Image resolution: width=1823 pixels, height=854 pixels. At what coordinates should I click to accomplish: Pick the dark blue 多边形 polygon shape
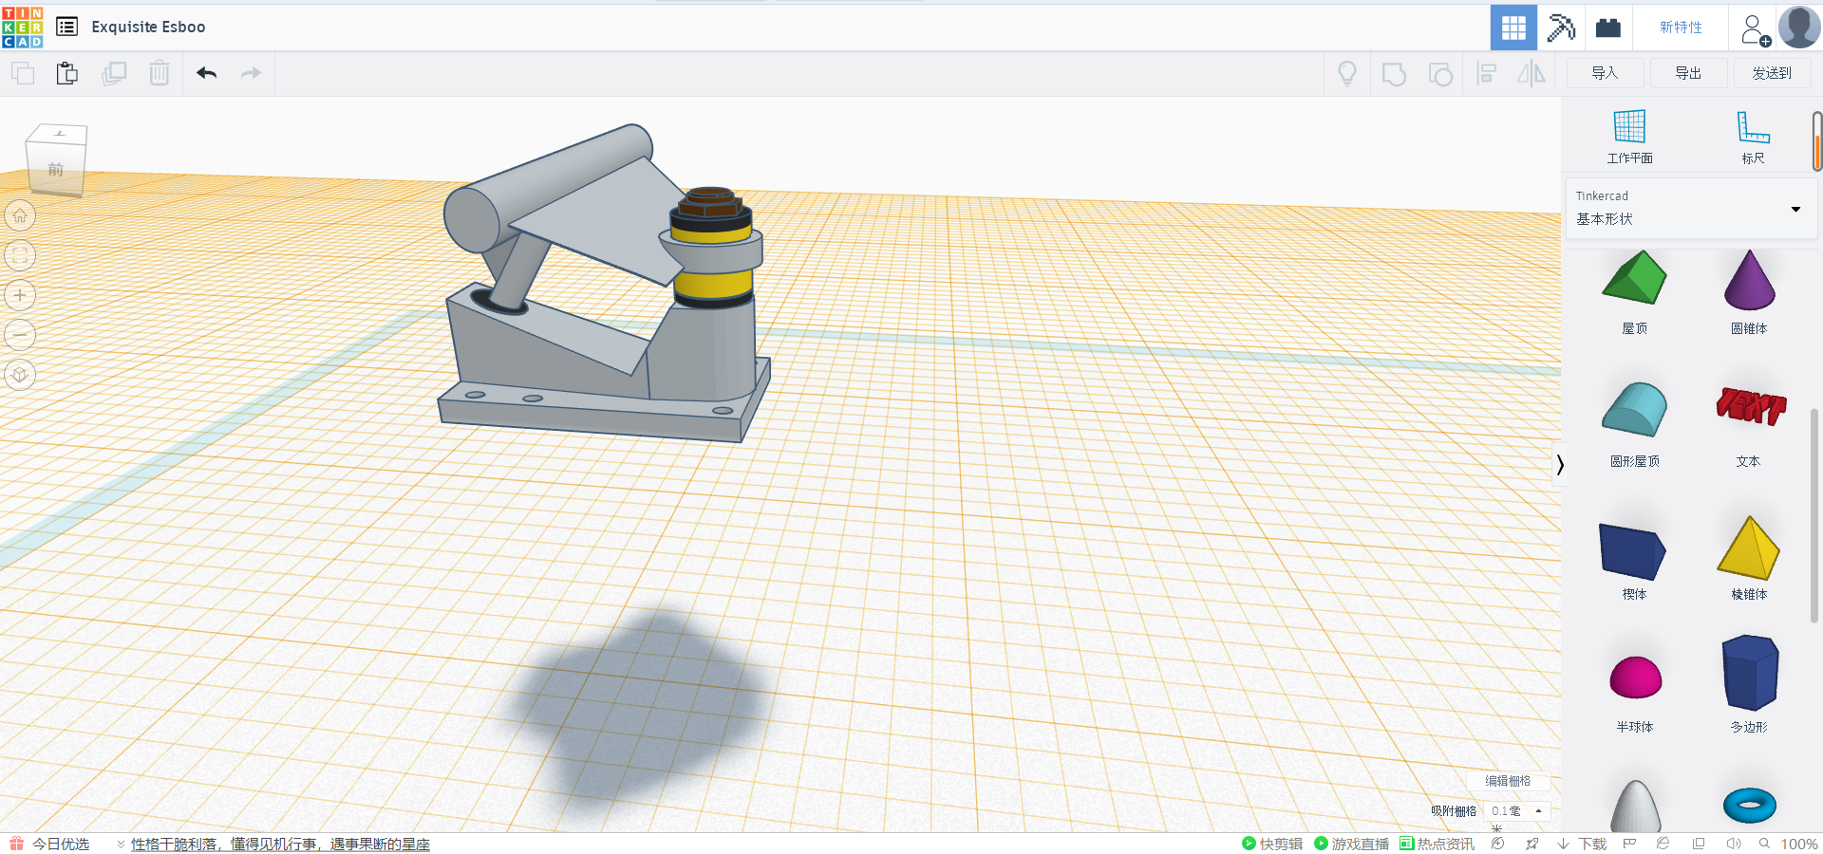click(x=1750, y=673)
